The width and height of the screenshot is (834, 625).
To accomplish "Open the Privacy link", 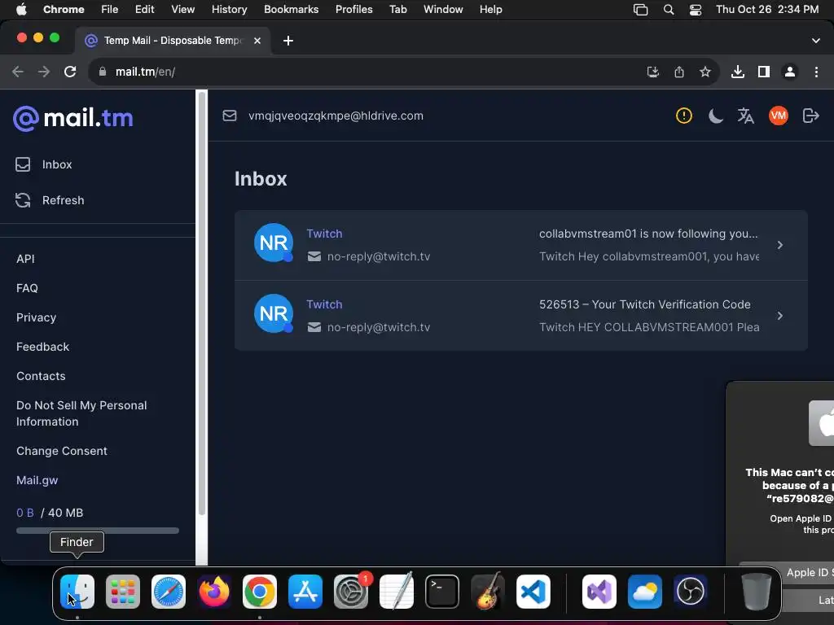I will (36, 317).
